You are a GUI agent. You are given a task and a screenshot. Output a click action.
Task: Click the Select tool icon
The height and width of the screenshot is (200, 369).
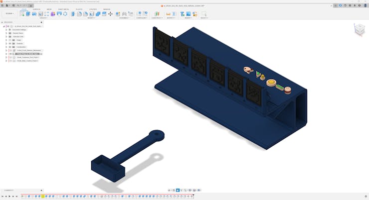(203, 14)
